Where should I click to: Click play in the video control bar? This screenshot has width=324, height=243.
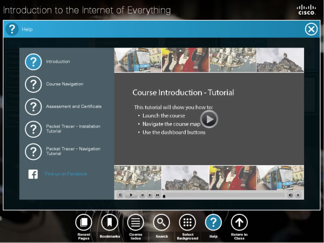131,195
